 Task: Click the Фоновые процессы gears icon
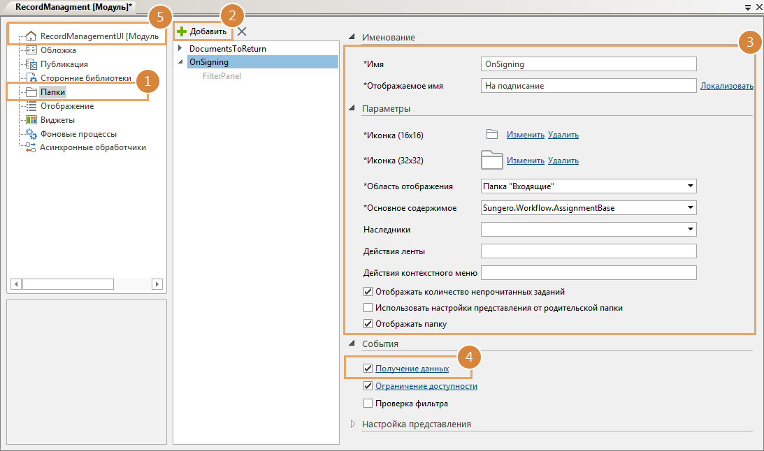pyautogui.click(x=31, y=134)
